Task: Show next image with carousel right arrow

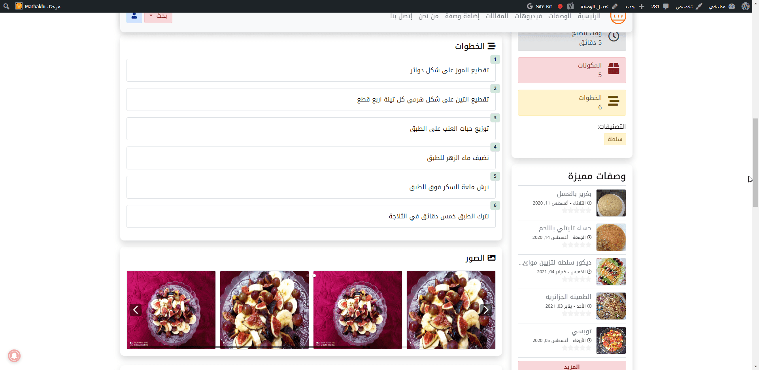Action: 486,310
